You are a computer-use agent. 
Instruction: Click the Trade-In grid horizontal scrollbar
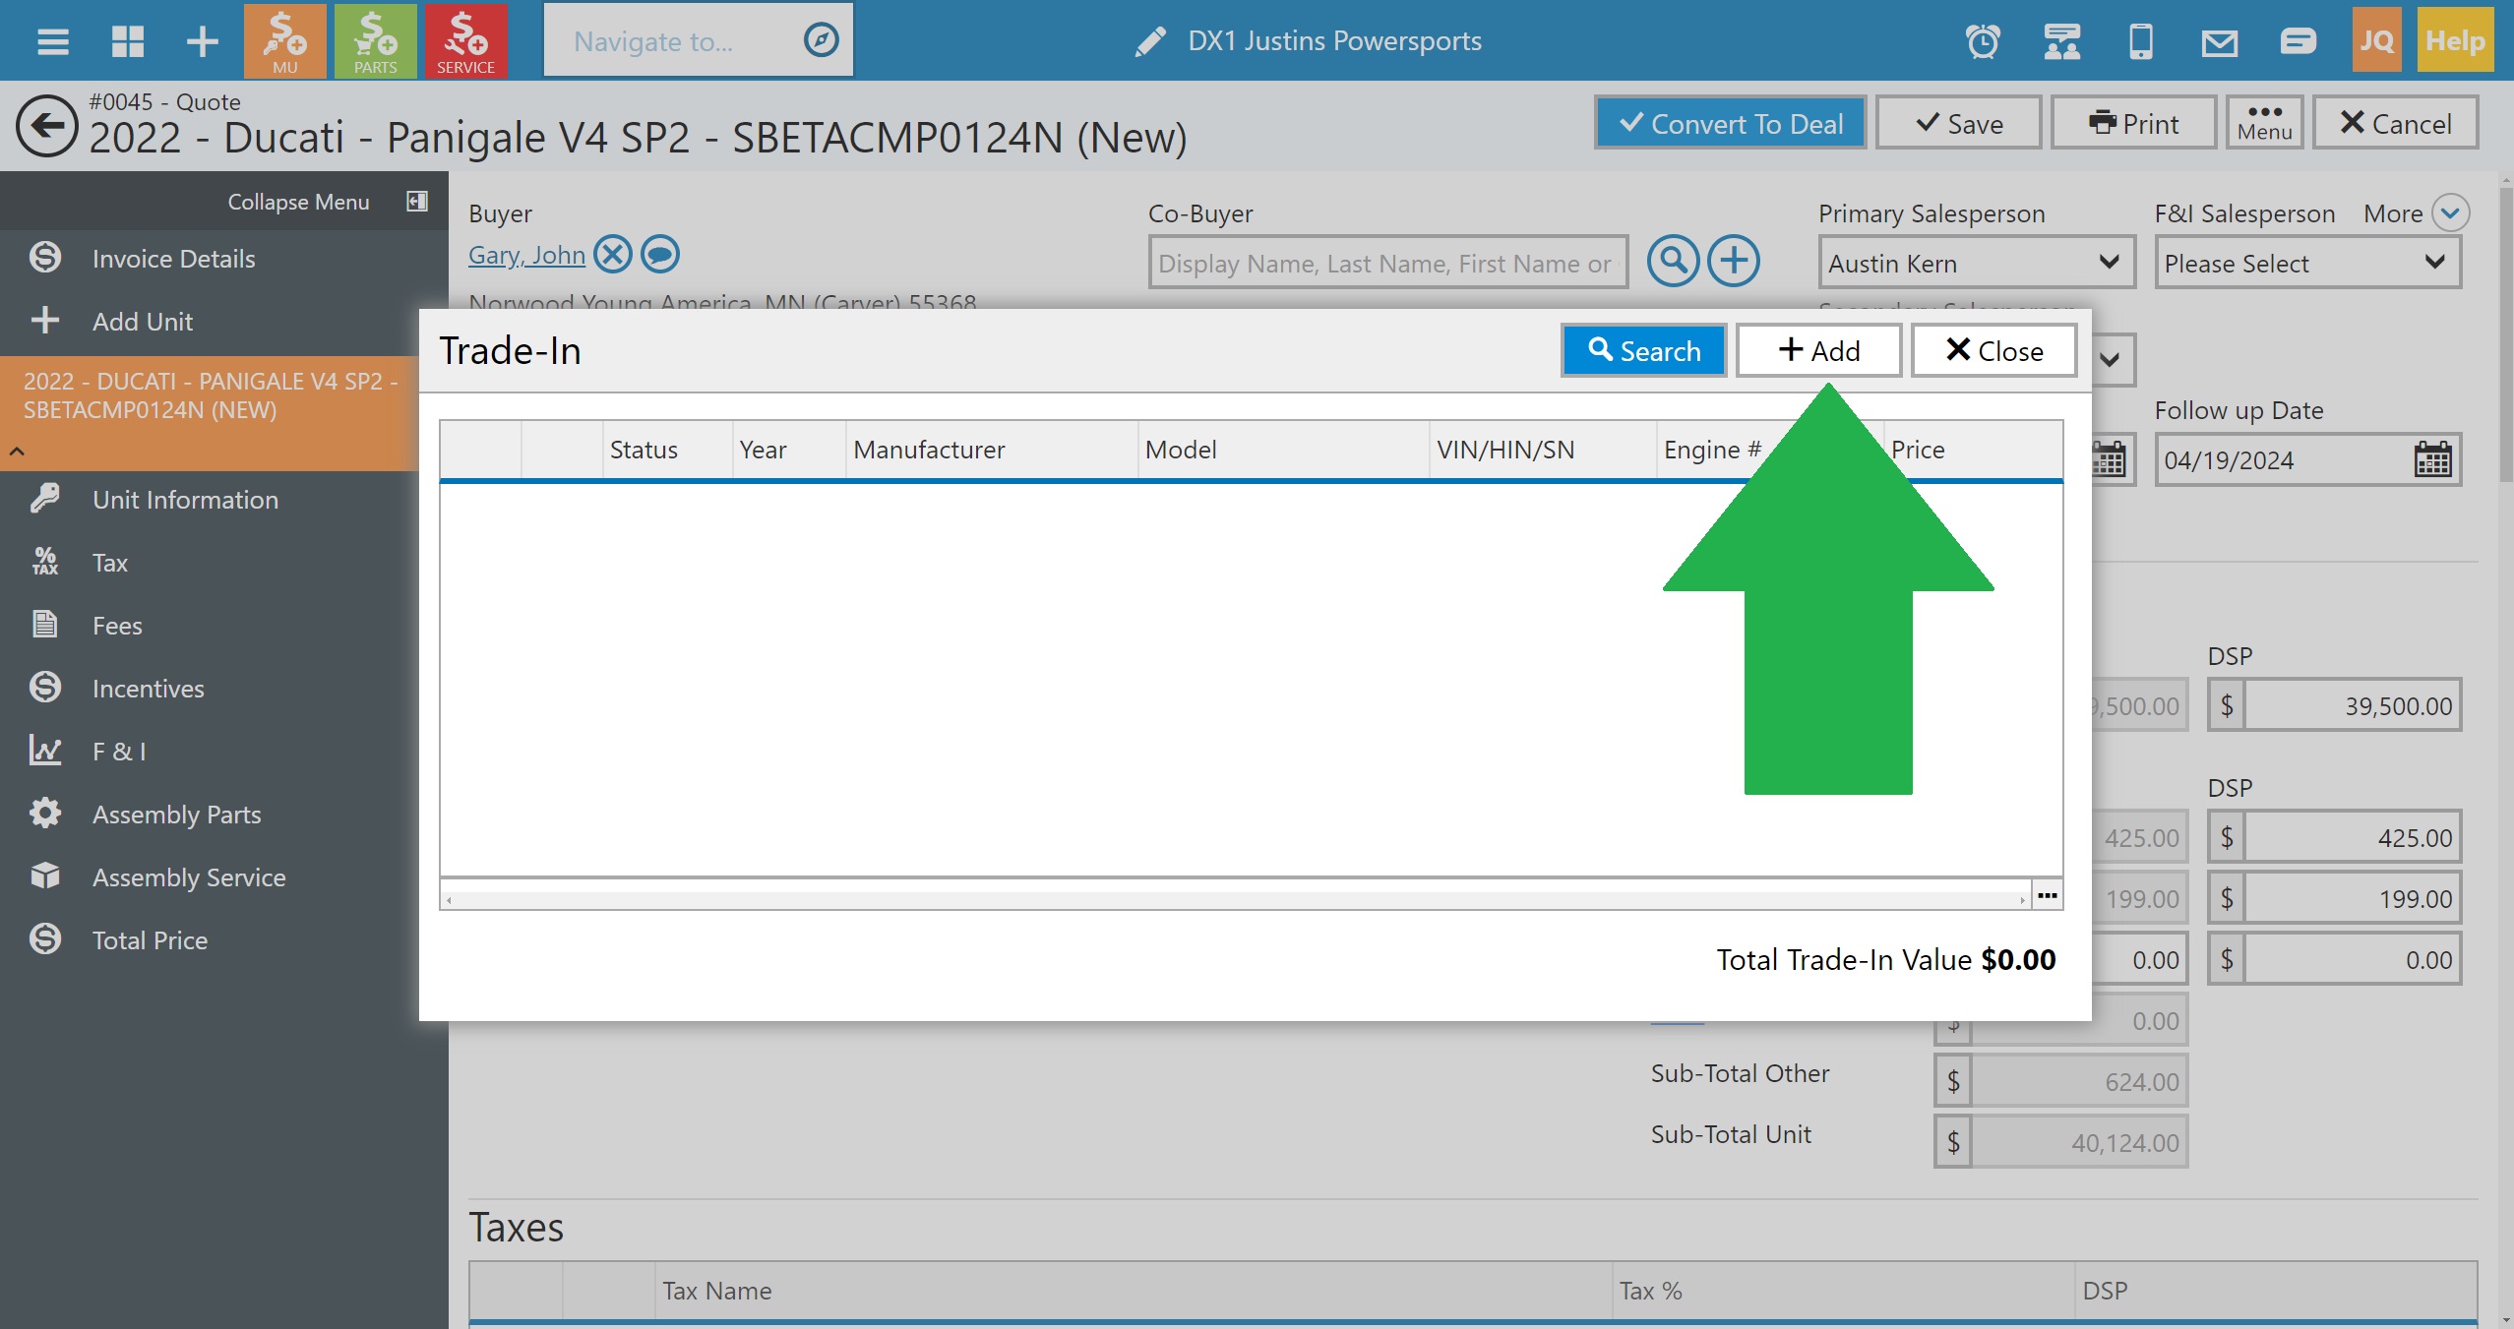(1235, 899)
